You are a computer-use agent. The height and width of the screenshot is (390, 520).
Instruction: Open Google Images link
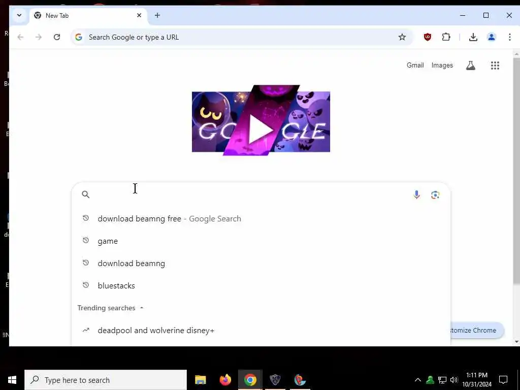click(442, 66)
